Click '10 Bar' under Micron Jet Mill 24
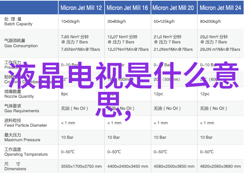This screenshot has height=173, width=246. point(206,138)
